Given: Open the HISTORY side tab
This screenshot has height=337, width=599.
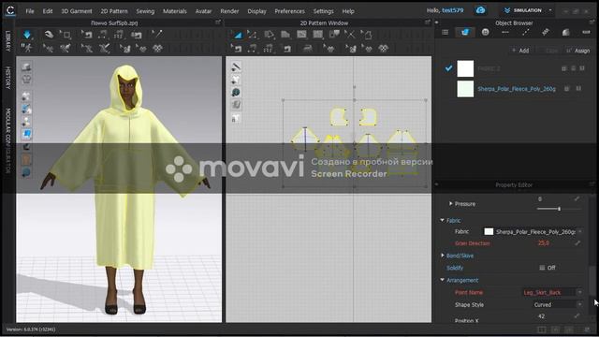Looking at the screenshot, I should [x=7, y=78].
